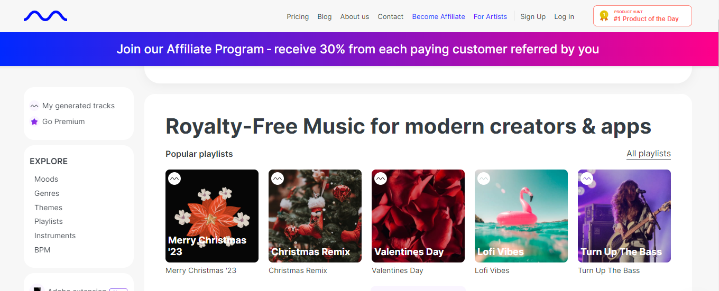This screenshot has height=291, width=719.
Task: Click the Mubert wave logo
Action: click(x=45, y=16)
